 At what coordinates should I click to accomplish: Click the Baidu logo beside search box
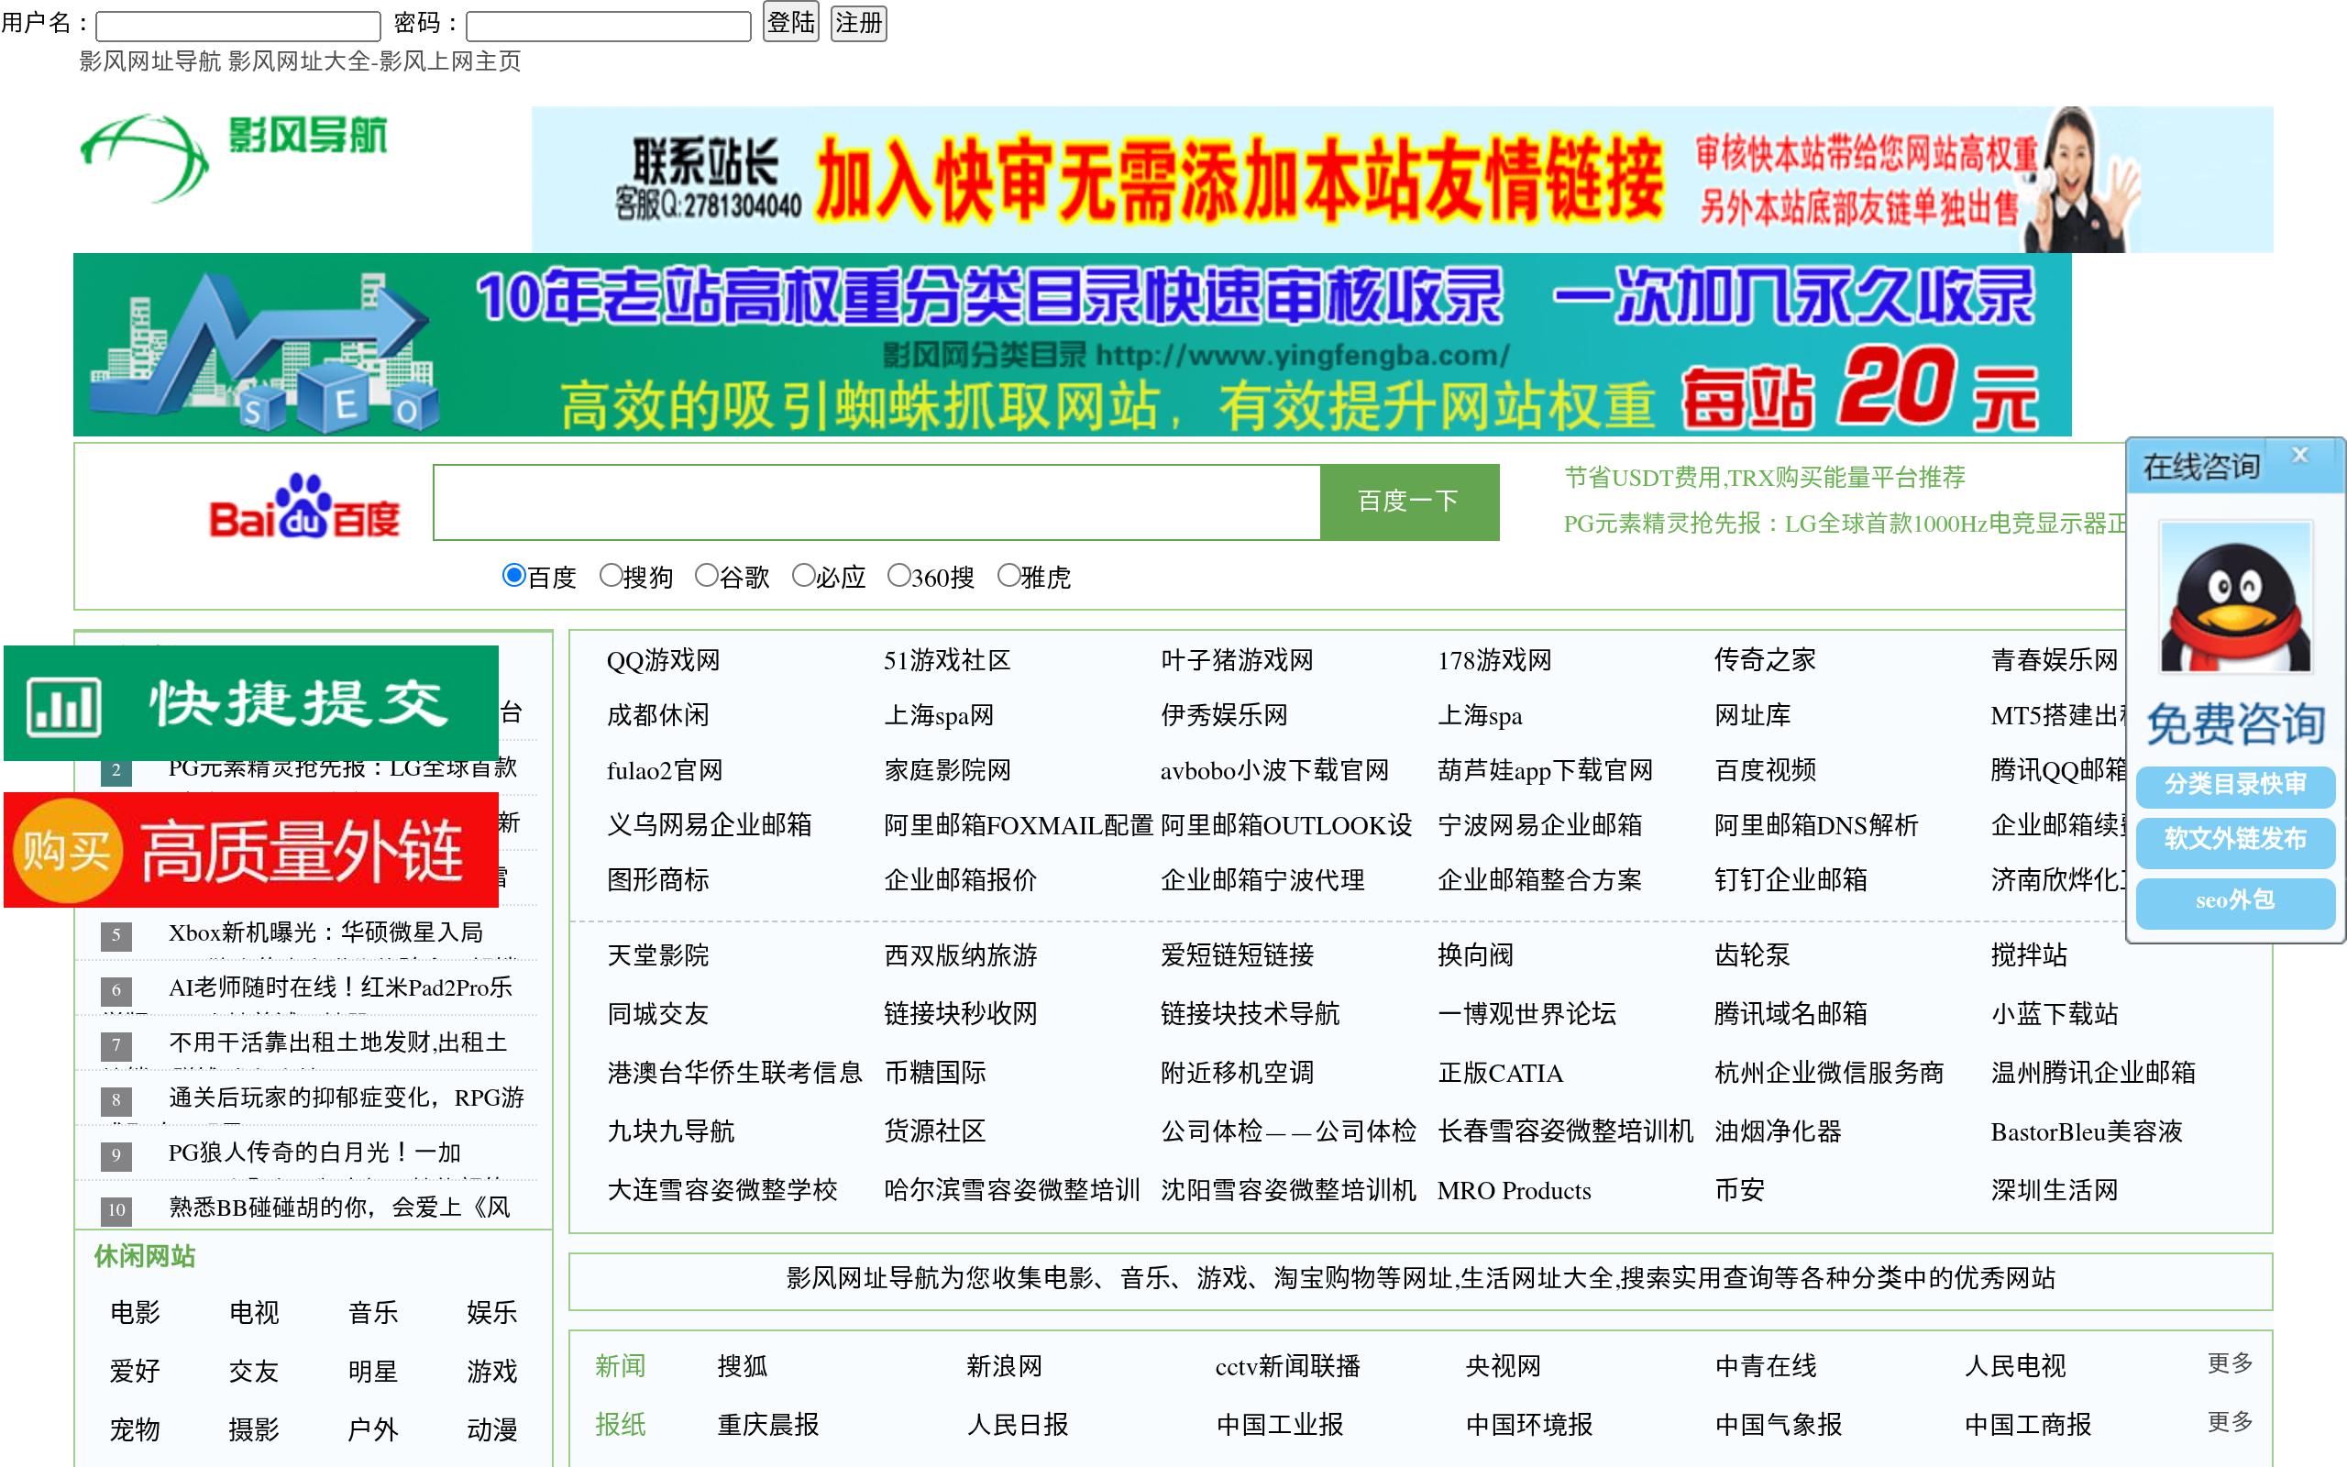tap(304, 506)
